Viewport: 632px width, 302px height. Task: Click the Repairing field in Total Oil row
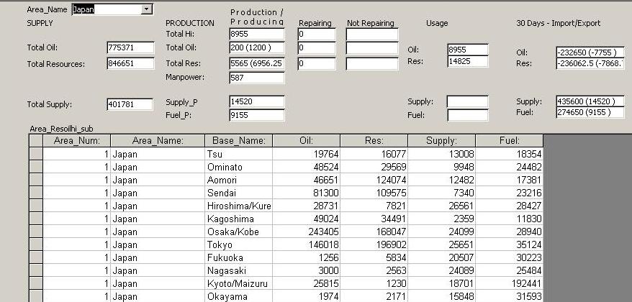(317, 48)
